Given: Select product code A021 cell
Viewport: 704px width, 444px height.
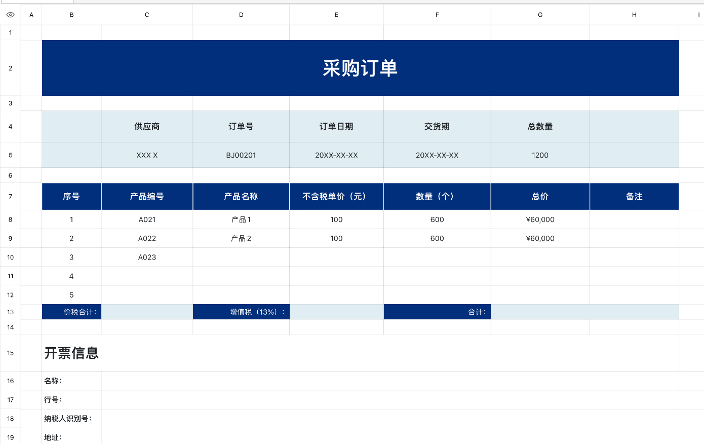Looking at the screenshot, I should (147, 219).
